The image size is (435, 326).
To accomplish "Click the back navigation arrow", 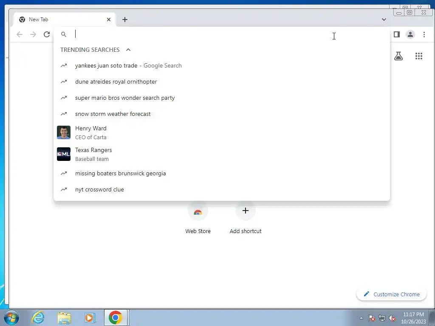I will coord(20,34).
